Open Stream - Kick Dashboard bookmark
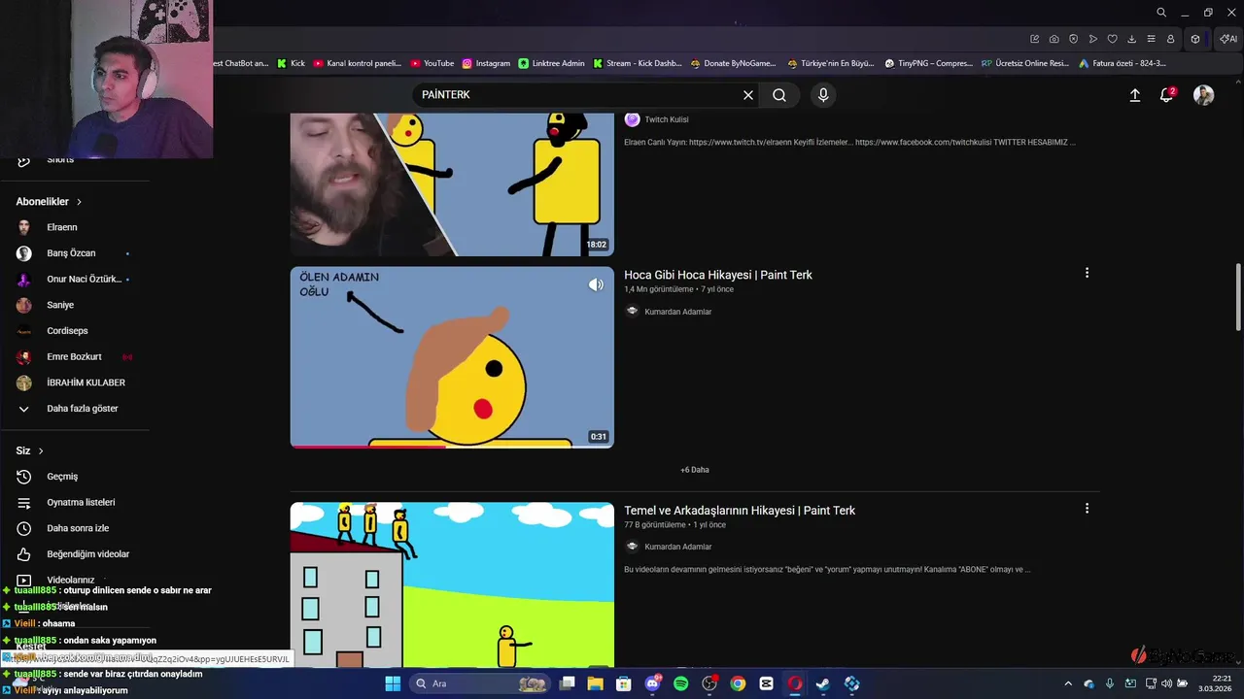1244x699 pixels. pyautogui.click(x=638, y=63)
